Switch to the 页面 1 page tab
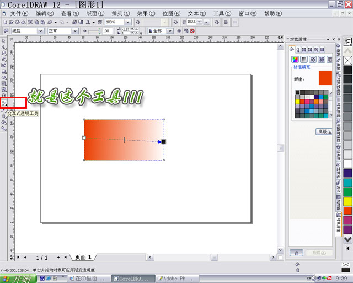Image resolution: width=353 pixels, height=283 pixels. pyautogui.click(x=83, y=257)
